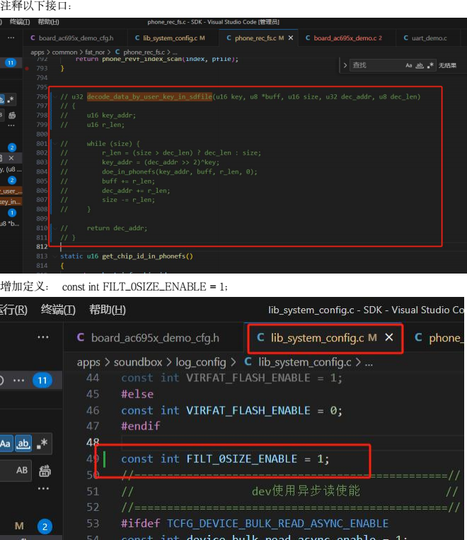This screenshot has height=540, width=467.
Task: Close the lib_system_config.c editor tab
Action: [389, 337]
